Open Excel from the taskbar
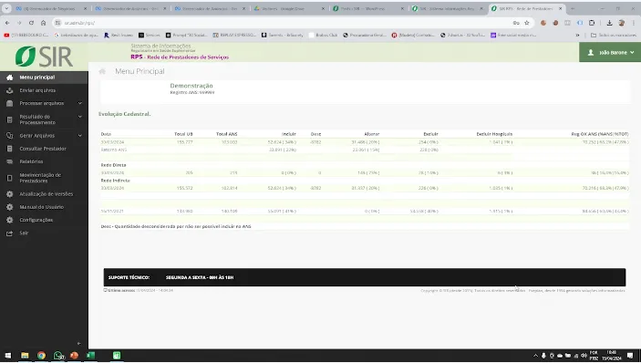Screen dimensions: 641x363 coord(91,355)
